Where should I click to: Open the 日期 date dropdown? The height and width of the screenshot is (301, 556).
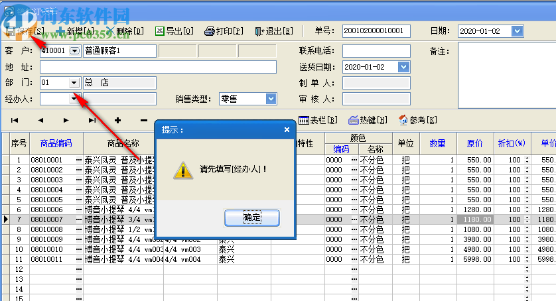pos(518,31)
